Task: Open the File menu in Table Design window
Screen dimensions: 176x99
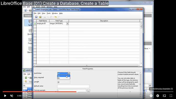Action: [35, 13]
